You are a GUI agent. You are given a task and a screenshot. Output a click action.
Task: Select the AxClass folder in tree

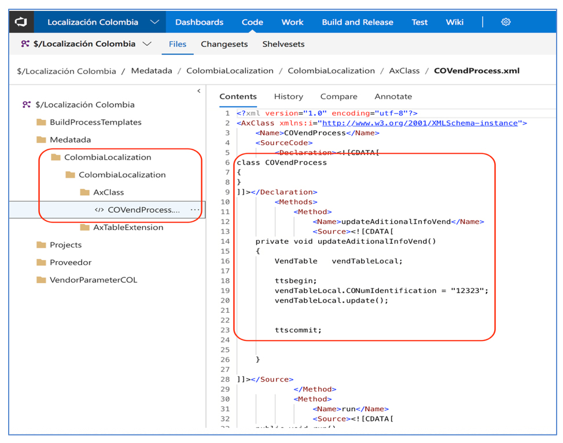pyautogui.click(x=108, y=192)
